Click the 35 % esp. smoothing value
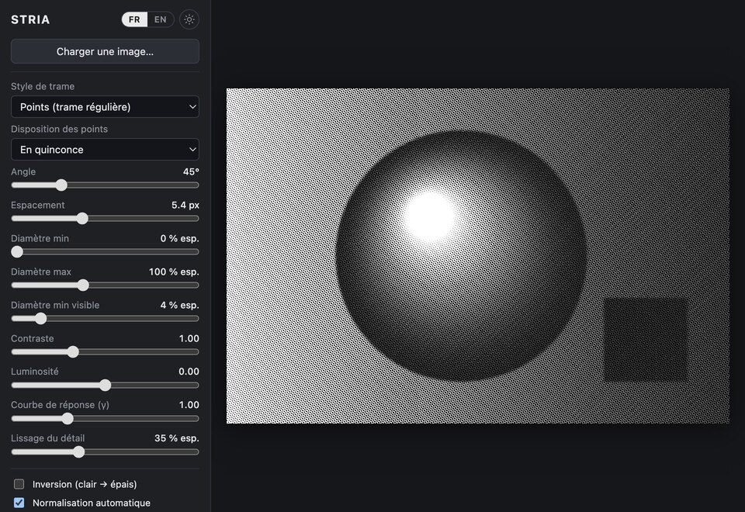The height and width of the screenshot is (512, 745). [177, 438]
